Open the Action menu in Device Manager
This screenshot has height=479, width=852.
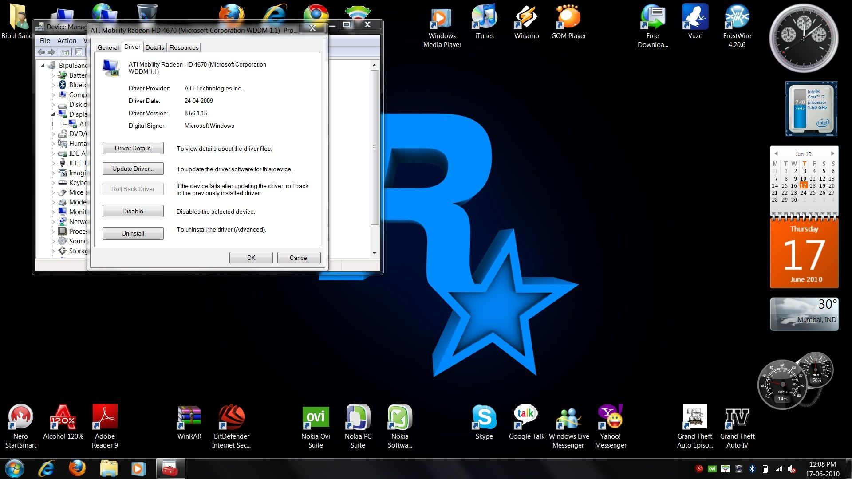[67, 40]
